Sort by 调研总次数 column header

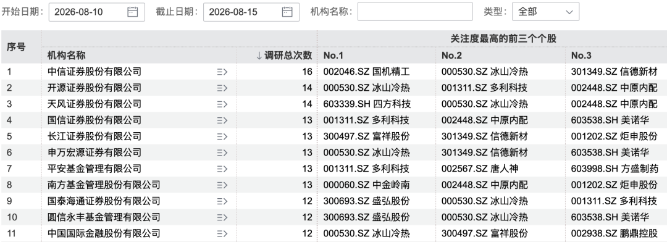click(x=284, y=56)
